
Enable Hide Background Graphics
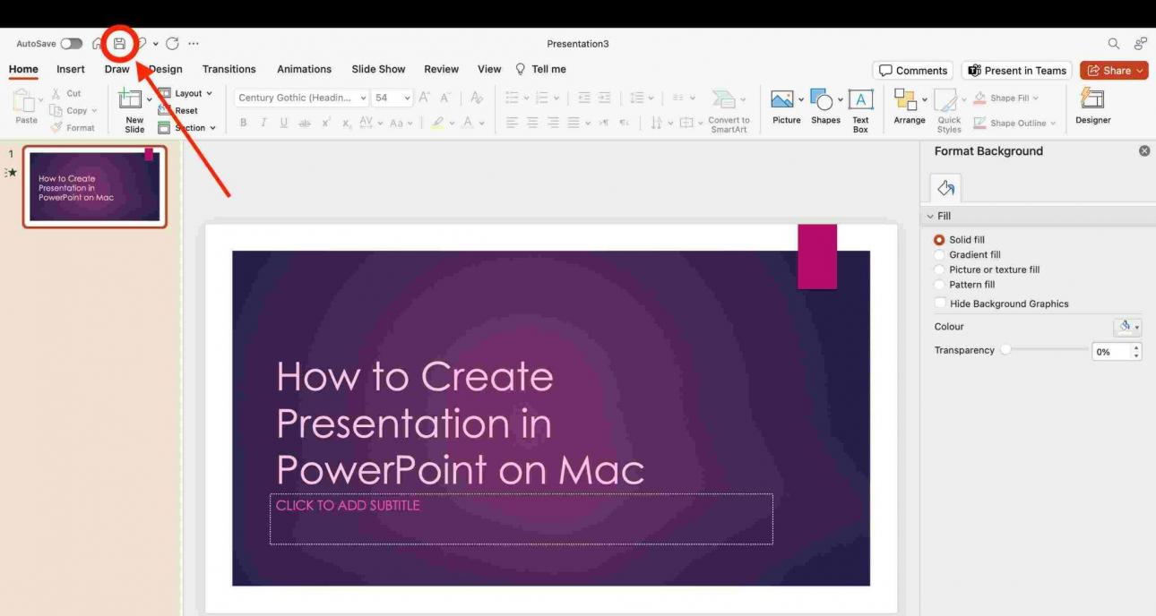(941, 303)
